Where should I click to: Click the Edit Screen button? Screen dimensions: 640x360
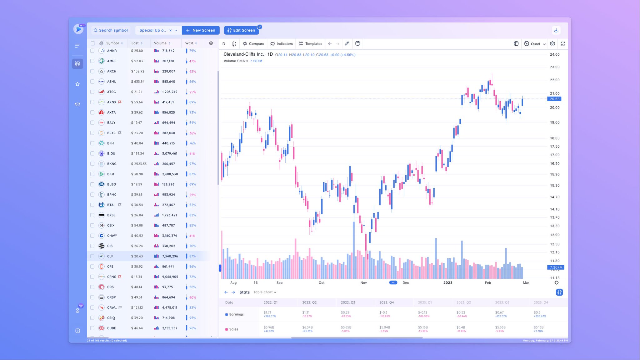tap(241, 30)
